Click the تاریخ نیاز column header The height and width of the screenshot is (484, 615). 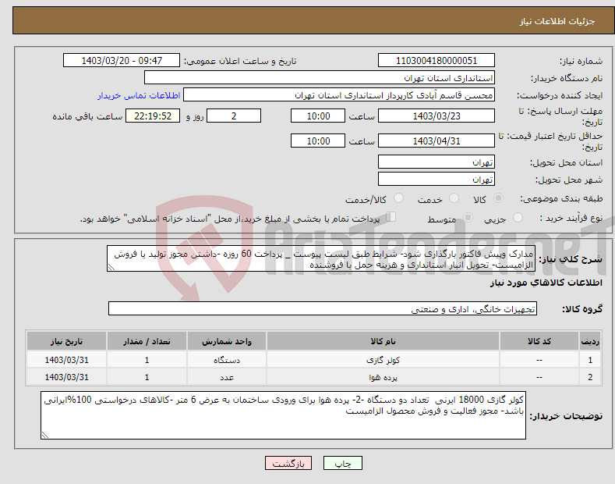click(x=66, y=341)
